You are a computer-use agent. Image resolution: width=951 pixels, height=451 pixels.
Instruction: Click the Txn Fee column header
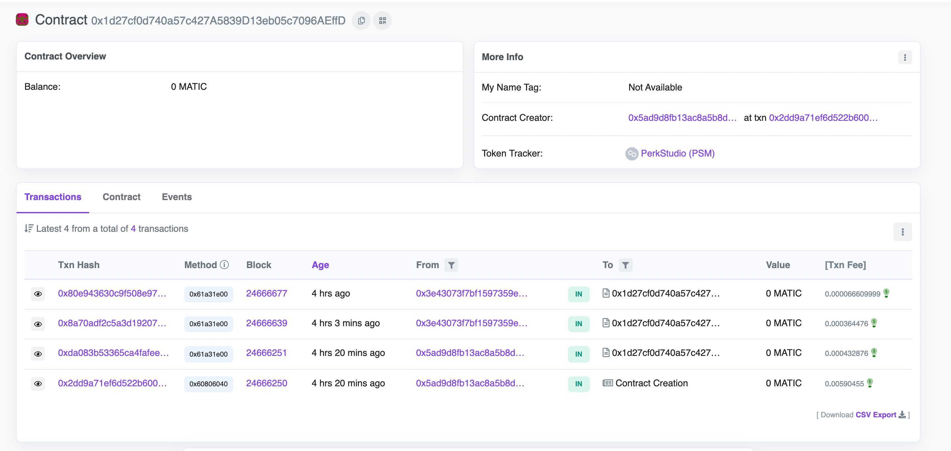(x=845, y=265)
